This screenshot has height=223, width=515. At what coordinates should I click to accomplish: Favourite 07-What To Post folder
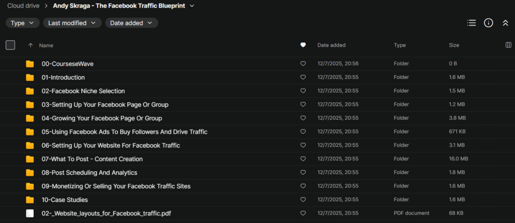(303, 159)
